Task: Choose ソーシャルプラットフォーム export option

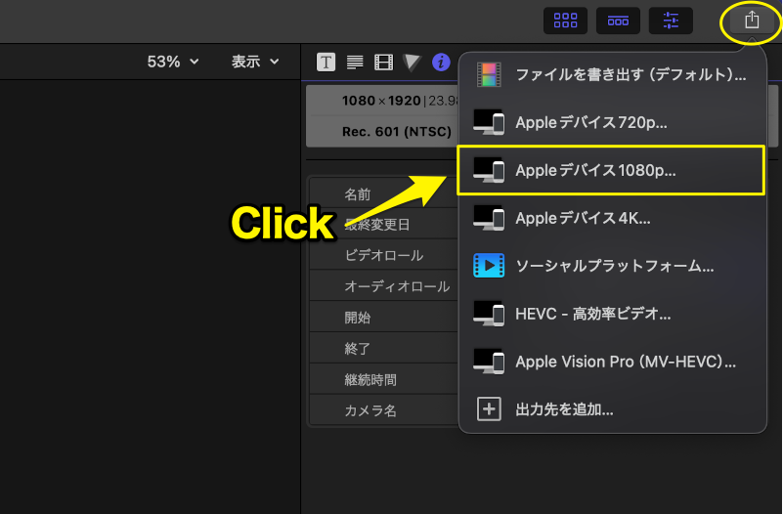Action: 612,266
